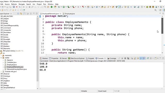Expand MementoEverydayDemo.java node in tree
Image resolution: width=165 pixels, height=93 pixels.
(x=3, y=69)
